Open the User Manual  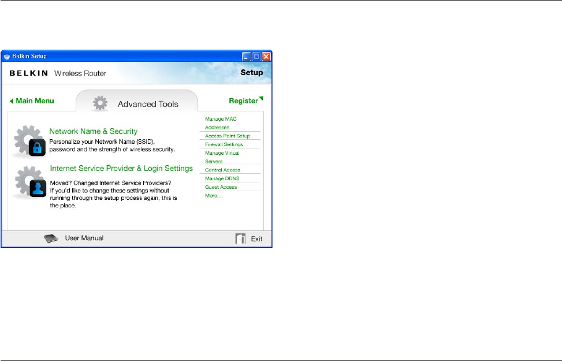(84, 238)
